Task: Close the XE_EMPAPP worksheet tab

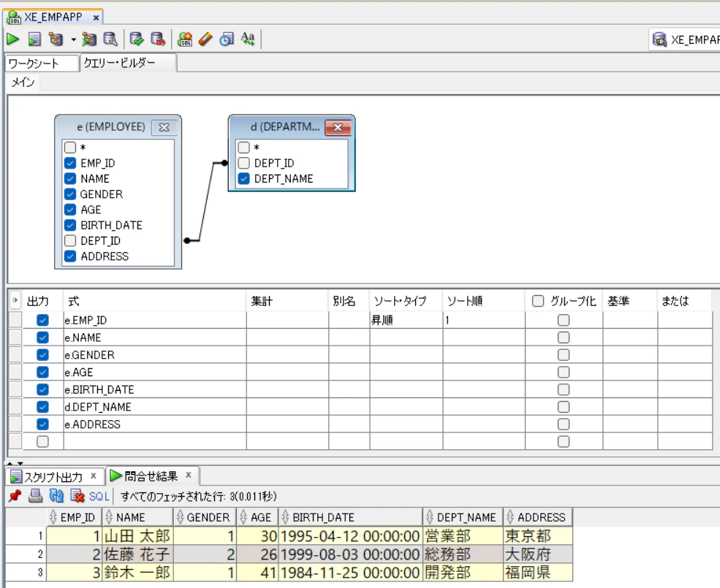Action: coord(96,18)
